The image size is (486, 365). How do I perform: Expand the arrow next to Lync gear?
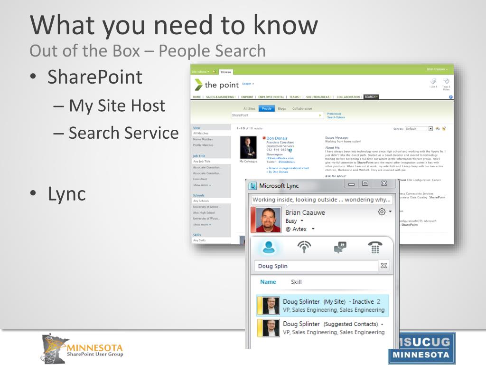[x=390, y=211]
